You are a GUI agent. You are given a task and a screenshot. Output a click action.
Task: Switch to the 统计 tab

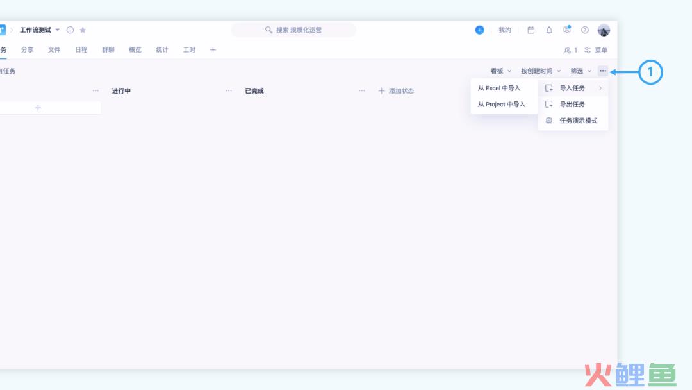tap(162, 50)
